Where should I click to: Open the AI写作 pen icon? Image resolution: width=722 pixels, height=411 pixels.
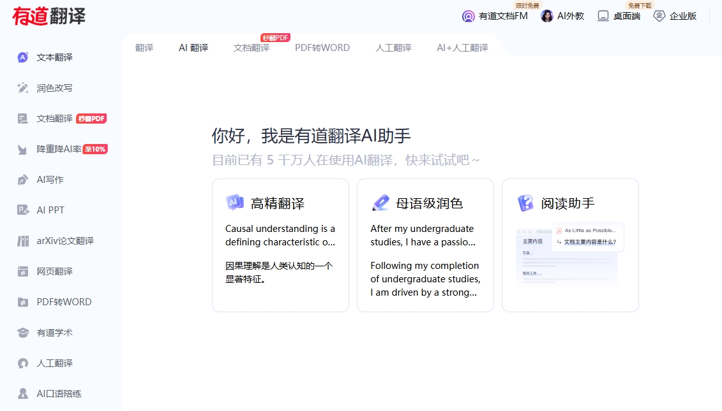point(23,180)
